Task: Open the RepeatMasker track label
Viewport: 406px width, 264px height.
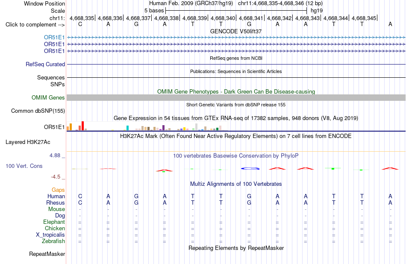Action: [47, 254]
